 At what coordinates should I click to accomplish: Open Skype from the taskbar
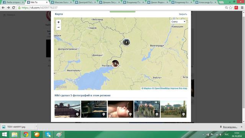(x=48, y=135)
